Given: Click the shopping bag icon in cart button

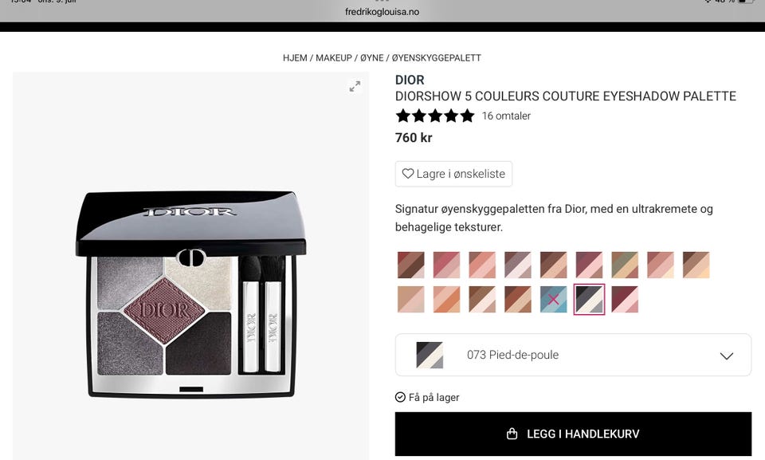Looking at the screenshot, I should (x=512, y=434).
